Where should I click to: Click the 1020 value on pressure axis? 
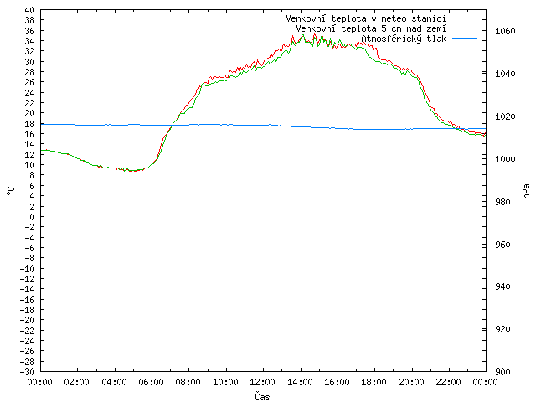tap(505, 116)
